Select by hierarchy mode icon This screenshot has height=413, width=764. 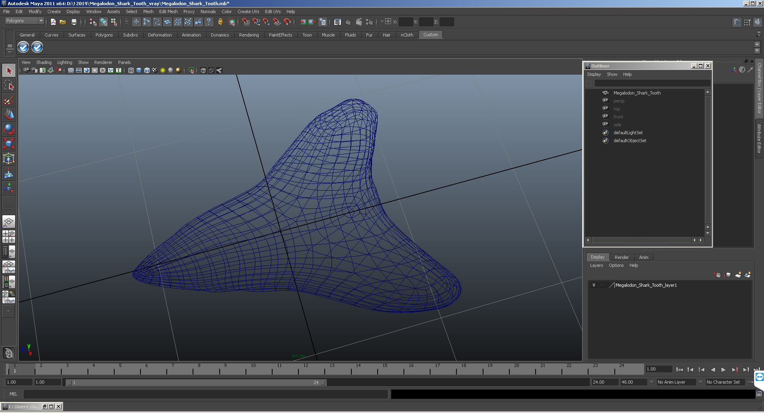[x=93, y=22]
